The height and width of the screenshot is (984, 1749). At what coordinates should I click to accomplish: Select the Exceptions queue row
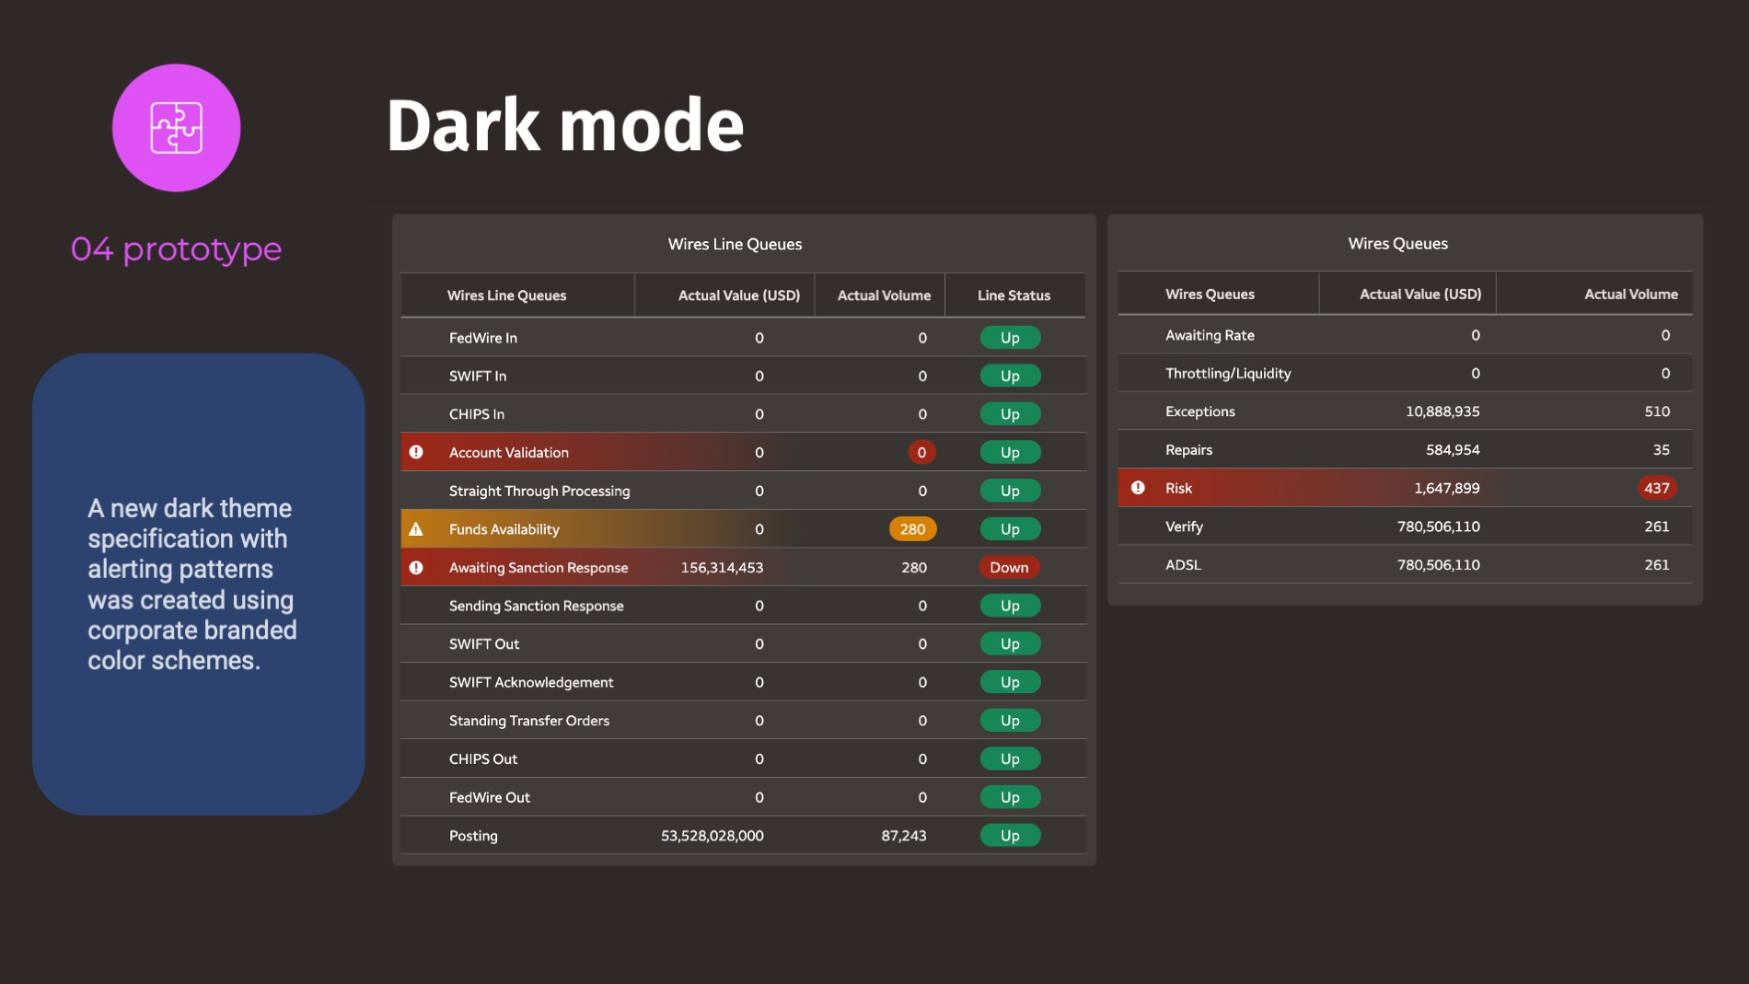(x=1199, y=411)
